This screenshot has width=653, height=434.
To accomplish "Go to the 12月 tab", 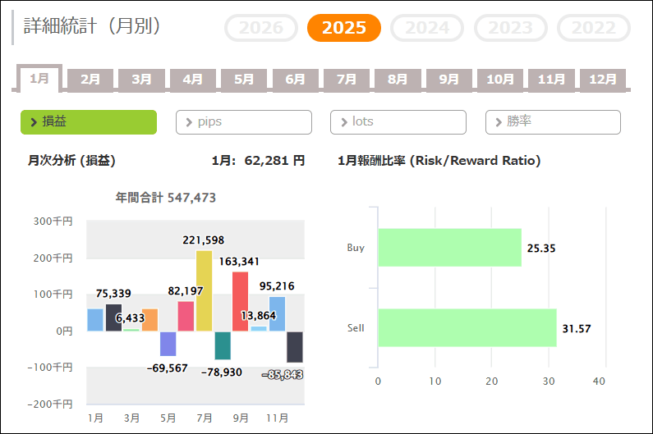I will pyautogui.click(x=603, y=80).
